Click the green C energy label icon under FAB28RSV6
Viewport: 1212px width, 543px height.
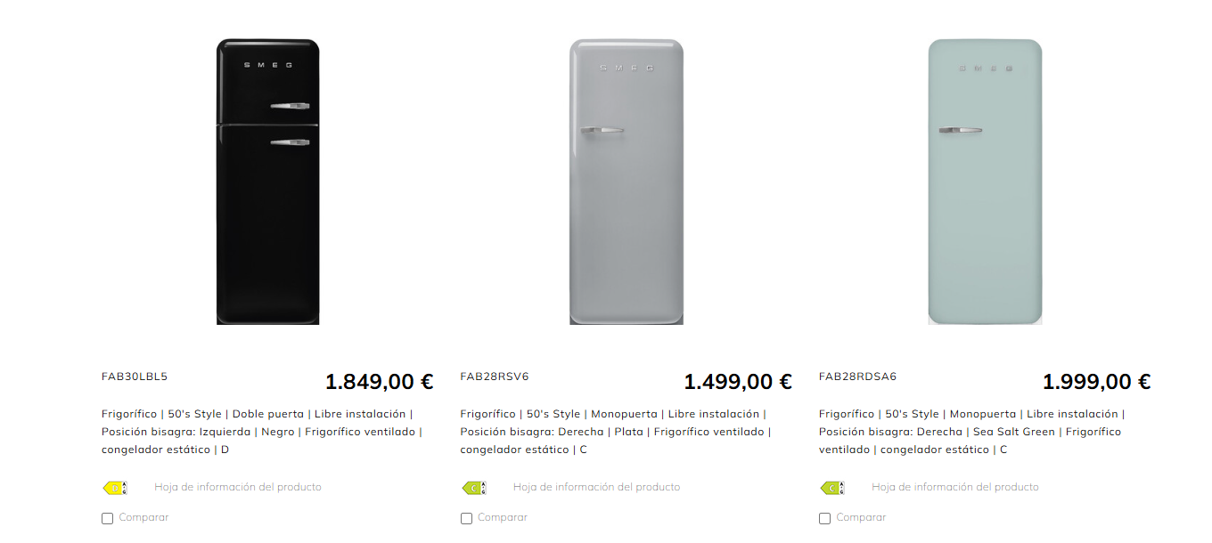[474, 488]
